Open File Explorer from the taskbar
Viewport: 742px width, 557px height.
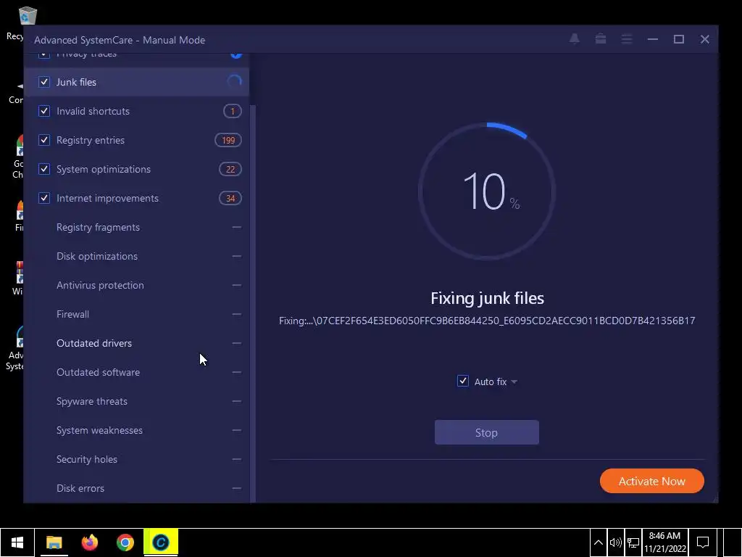(54, 542)
